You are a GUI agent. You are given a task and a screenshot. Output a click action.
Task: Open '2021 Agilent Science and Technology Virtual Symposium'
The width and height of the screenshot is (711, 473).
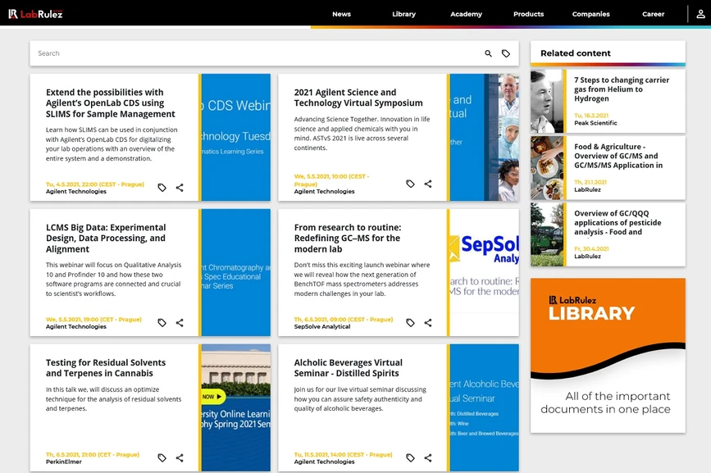click(358, 98)
